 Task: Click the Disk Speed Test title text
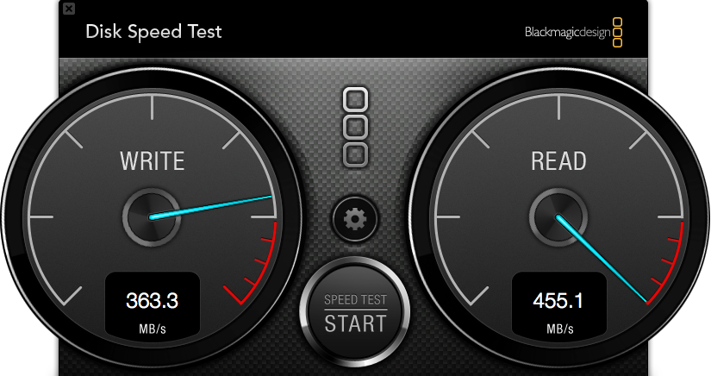[153, 32]
